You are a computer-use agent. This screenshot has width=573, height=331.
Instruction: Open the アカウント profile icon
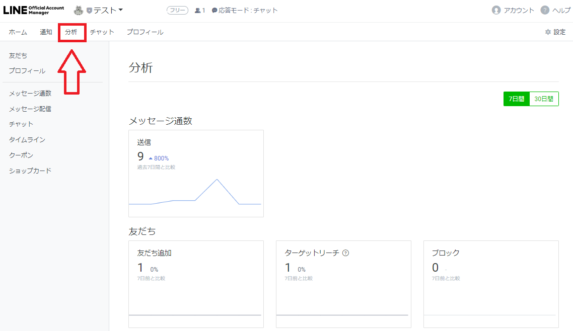pos(496,10)
